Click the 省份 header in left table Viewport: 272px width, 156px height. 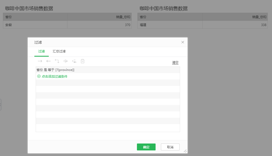(9, 17)
